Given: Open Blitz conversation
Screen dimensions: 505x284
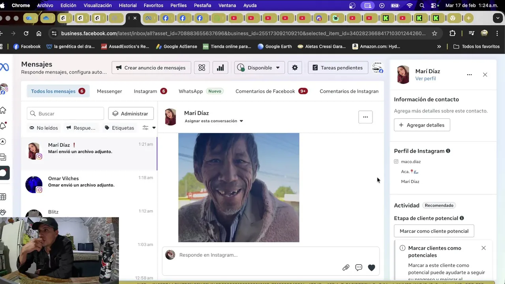Looking at the screenshot, I should pyautogui.click(x=89, y=212).
